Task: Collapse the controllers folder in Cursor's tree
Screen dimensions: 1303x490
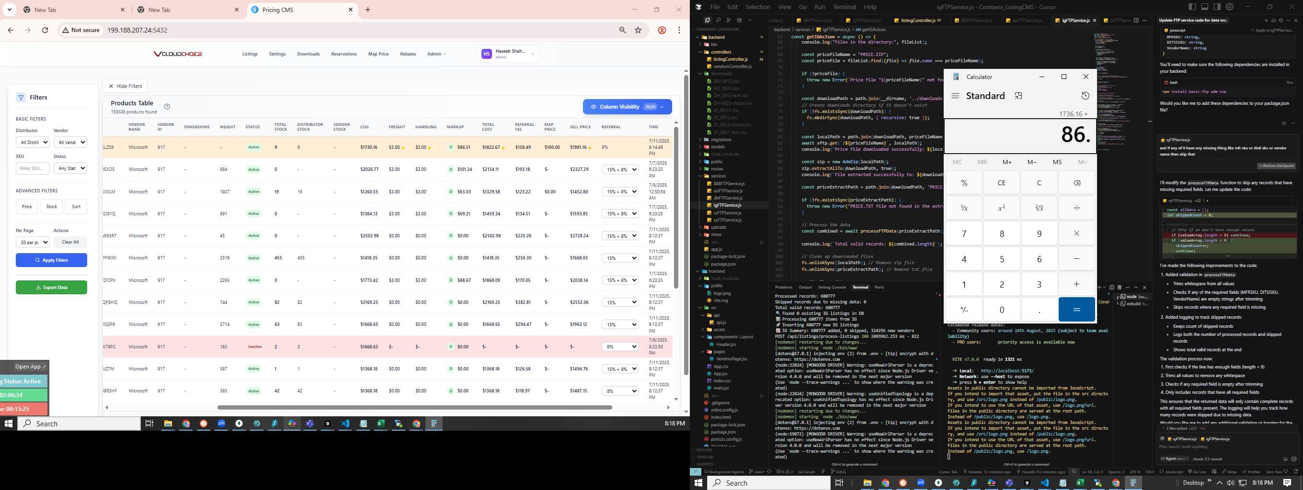Action: click(721, 52)
